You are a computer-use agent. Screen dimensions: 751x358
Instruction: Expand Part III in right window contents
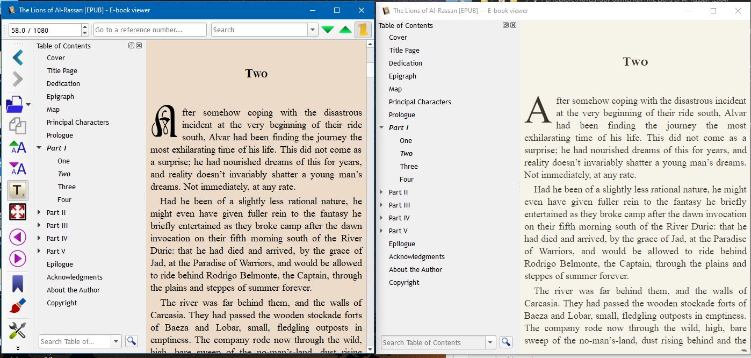coord(381,205)
